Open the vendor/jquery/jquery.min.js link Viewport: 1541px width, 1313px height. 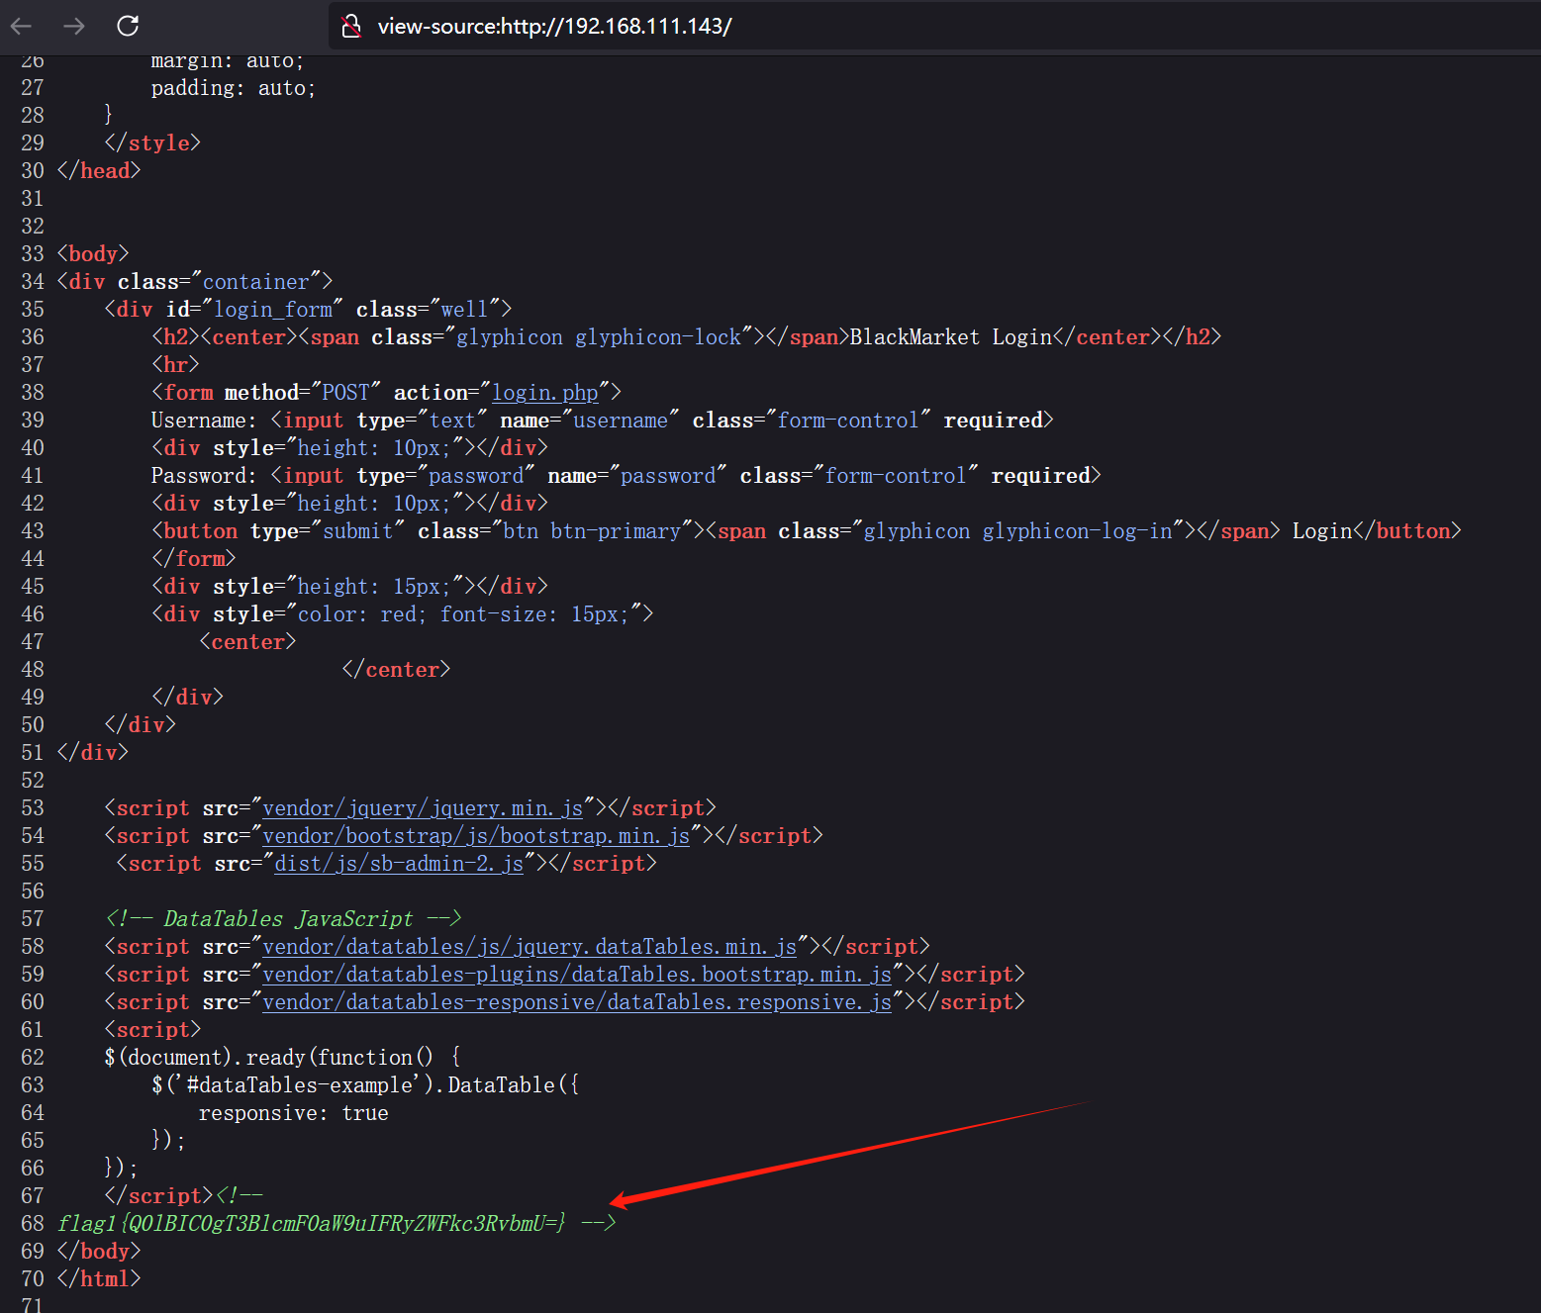(423, 808)
